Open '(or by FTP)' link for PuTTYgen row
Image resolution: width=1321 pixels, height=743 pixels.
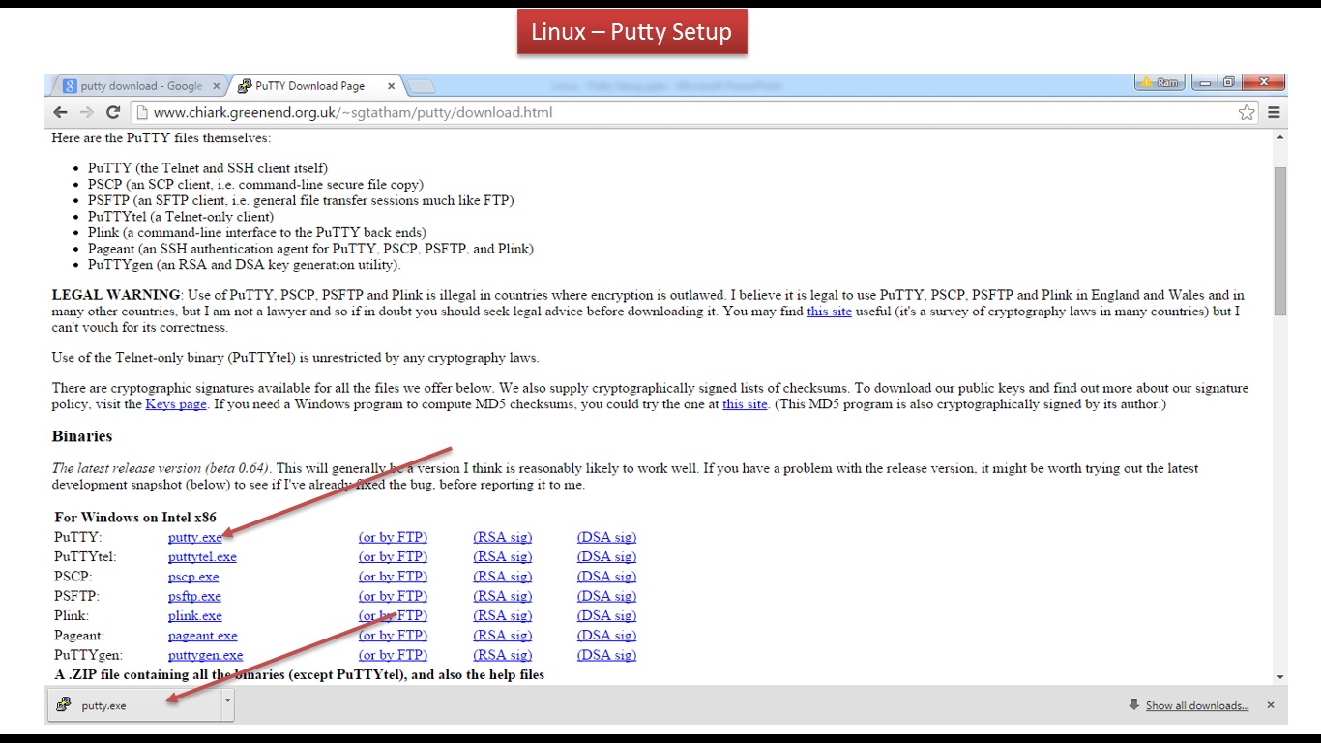pyautogui.click(x=393, y=655)
